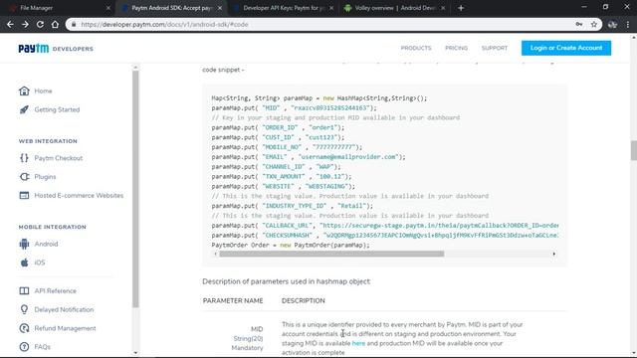Click code block horizontal scrollbar thumb
The image size is (637, 358).
pos(331,254)
